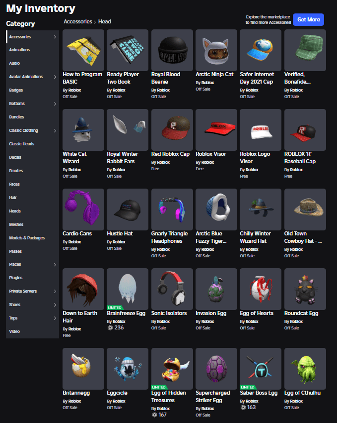The height and width of the screenshot is (423, 337).
Task: Click the Accessories breadcrumb link
Action: click(78, 21)
